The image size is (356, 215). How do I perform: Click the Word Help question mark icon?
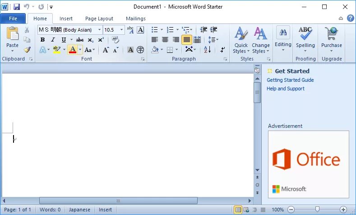click(x=351, y=18)
